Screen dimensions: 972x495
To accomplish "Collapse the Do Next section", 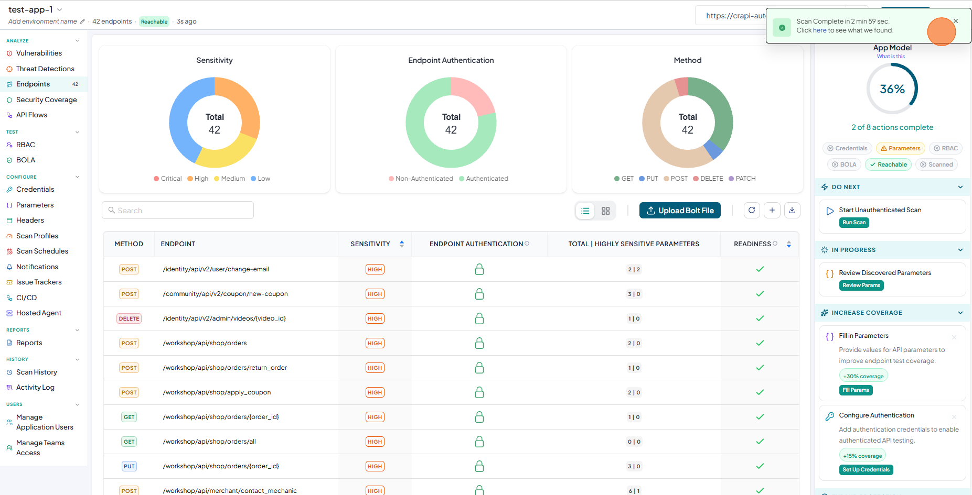I will tap(960, 187).
